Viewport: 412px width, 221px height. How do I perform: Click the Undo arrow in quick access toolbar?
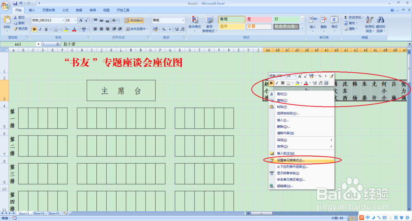tap(21, 3)
